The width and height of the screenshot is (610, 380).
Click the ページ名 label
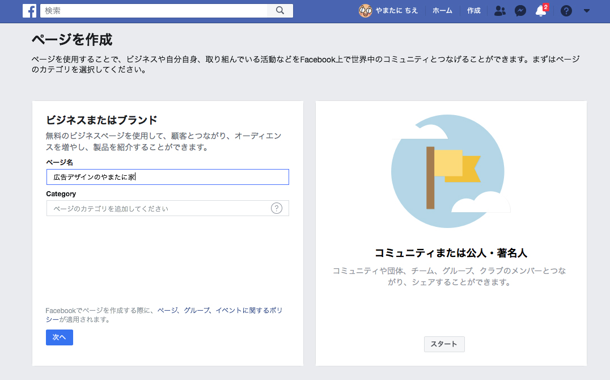(x=60, y=162)
